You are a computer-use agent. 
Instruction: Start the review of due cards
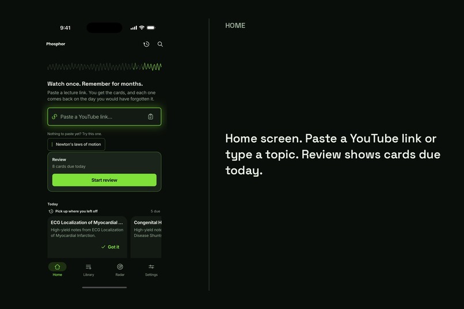click(x=104, y=180)
